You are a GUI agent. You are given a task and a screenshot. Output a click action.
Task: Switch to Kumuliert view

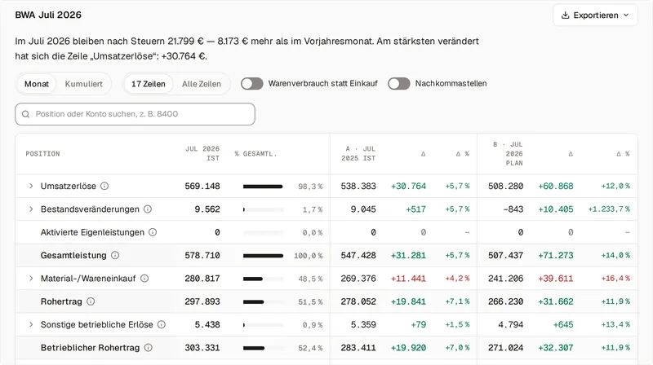coord(84,84)
